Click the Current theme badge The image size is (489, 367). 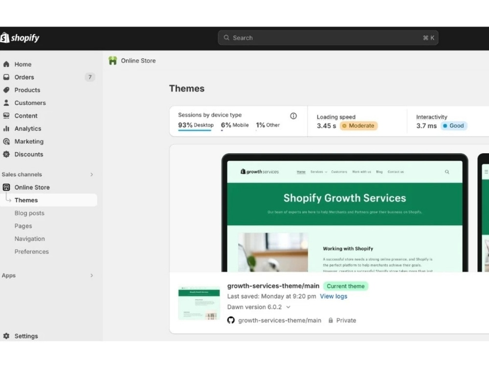(346, 286)
